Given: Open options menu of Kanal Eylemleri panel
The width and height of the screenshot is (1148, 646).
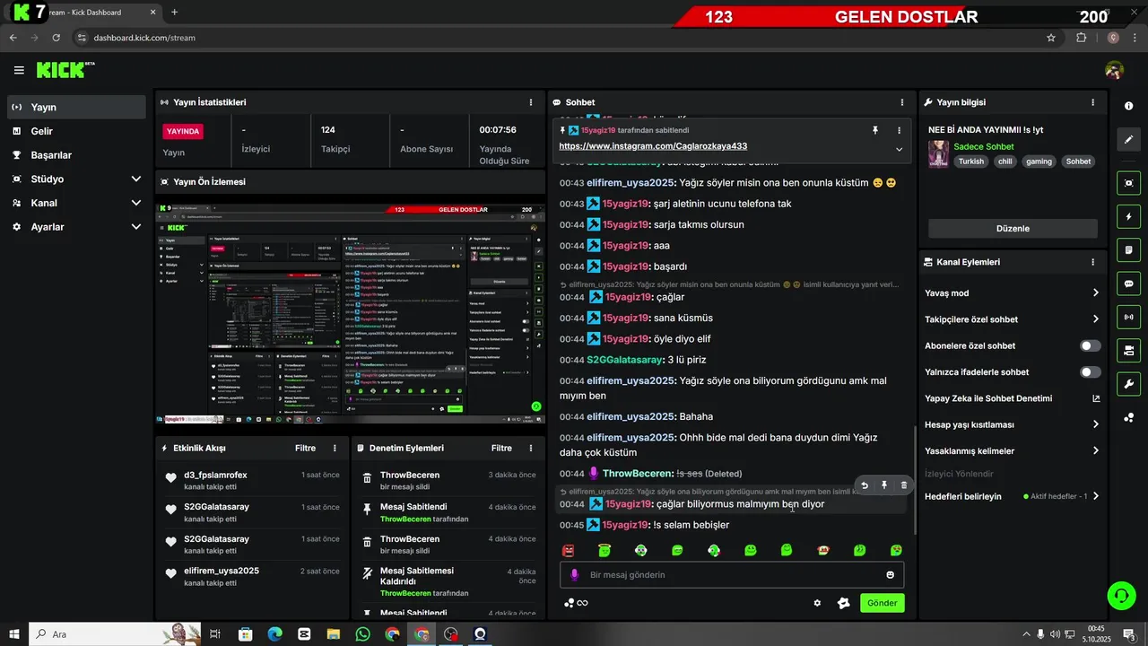Looking at the screenshot, I should point(1092,262).
